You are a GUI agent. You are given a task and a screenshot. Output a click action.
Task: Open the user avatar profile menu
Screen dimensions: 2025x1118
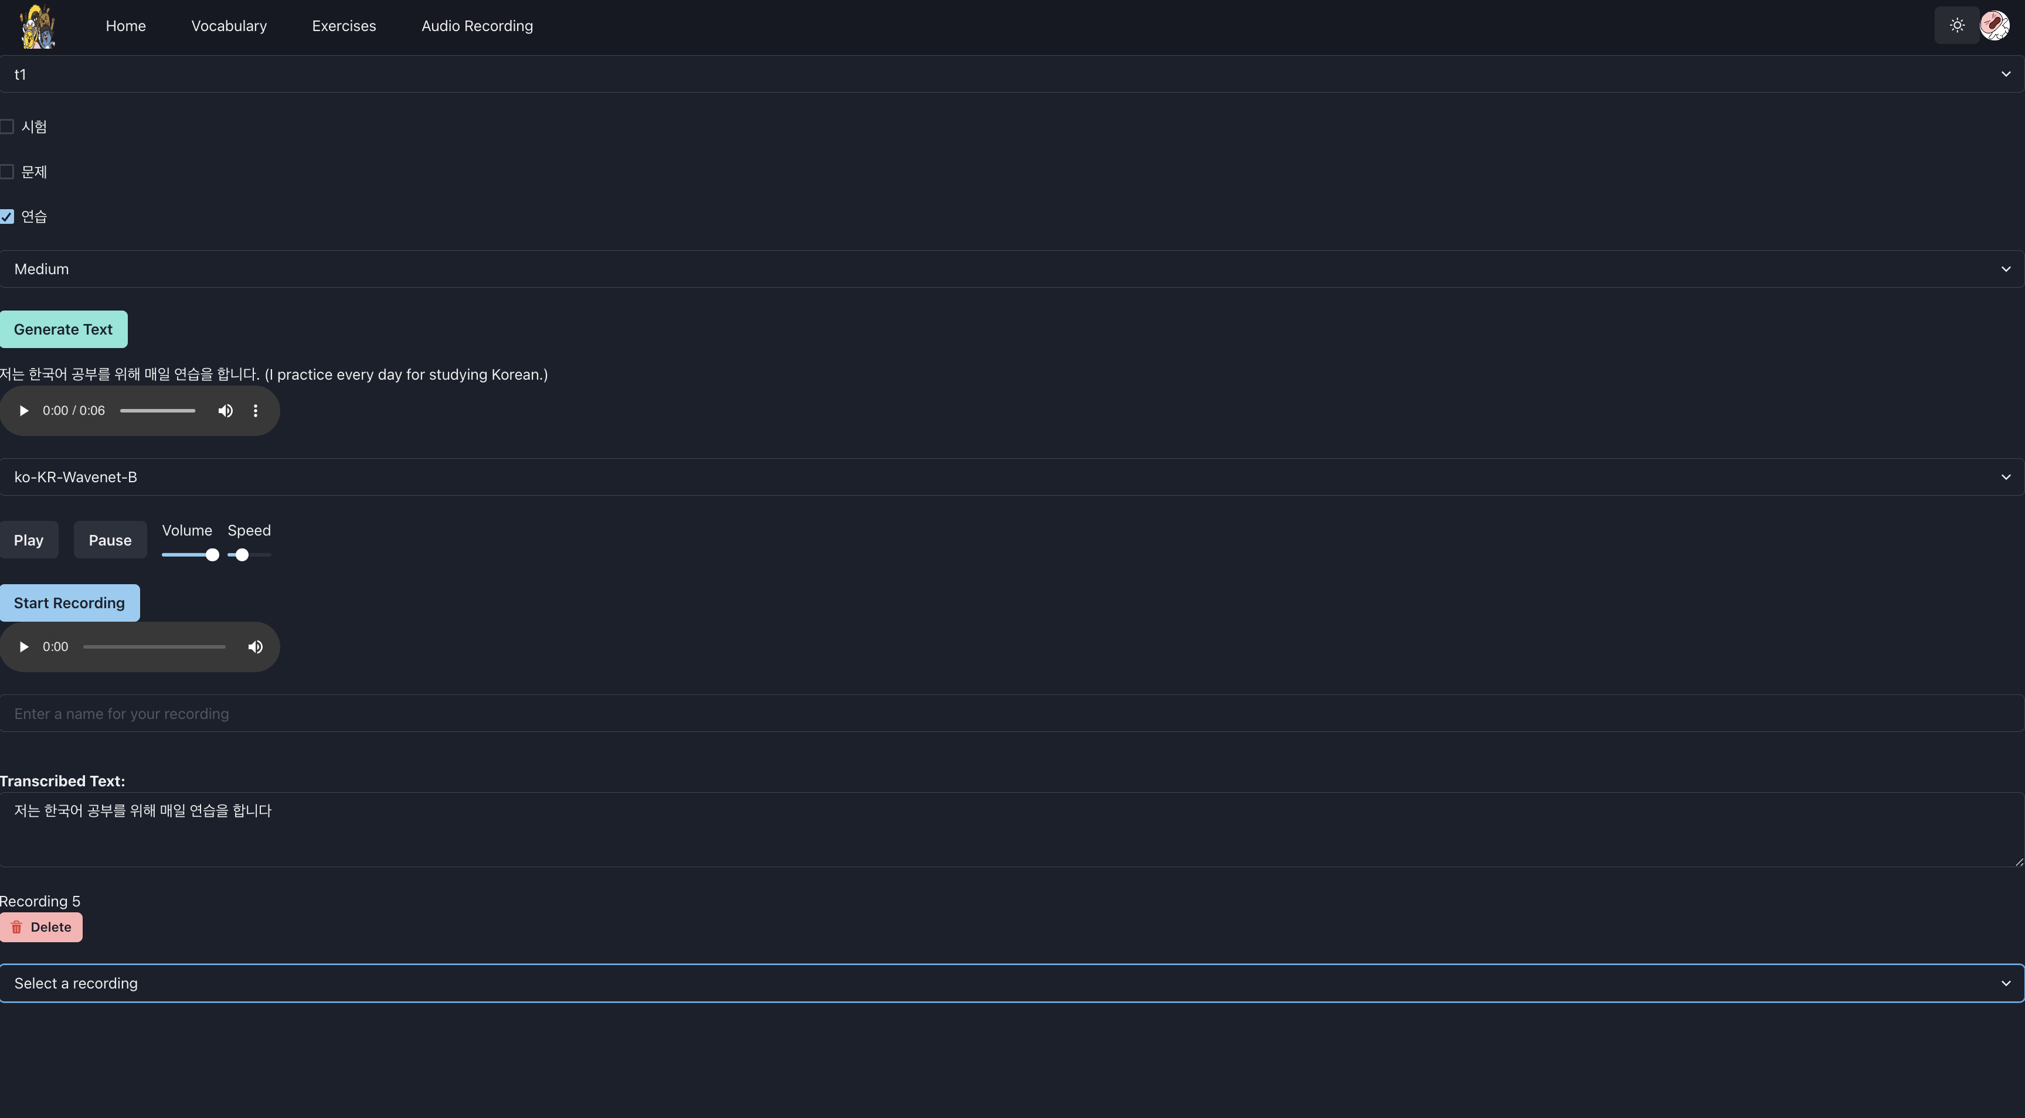(1995, 26)
